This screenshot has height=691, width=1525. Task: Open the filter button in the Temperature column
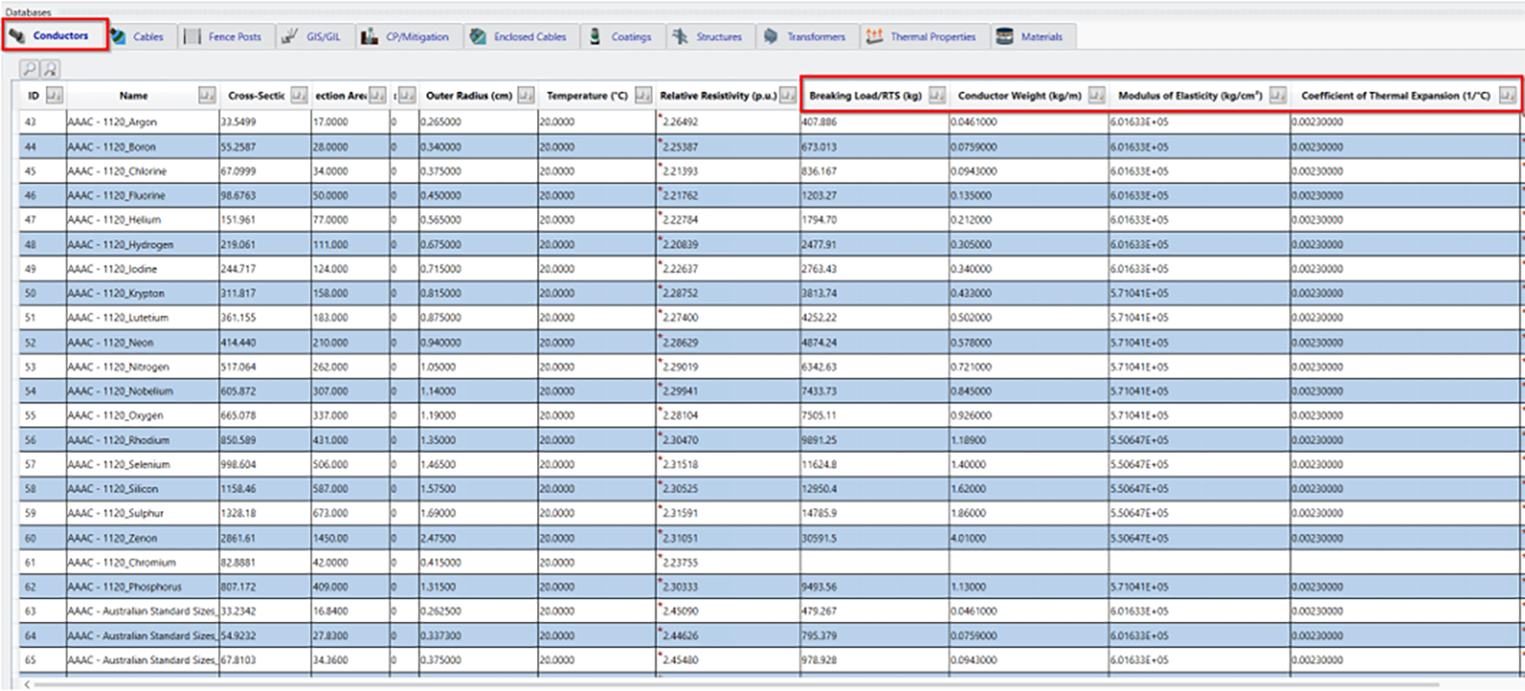(643, 95)
